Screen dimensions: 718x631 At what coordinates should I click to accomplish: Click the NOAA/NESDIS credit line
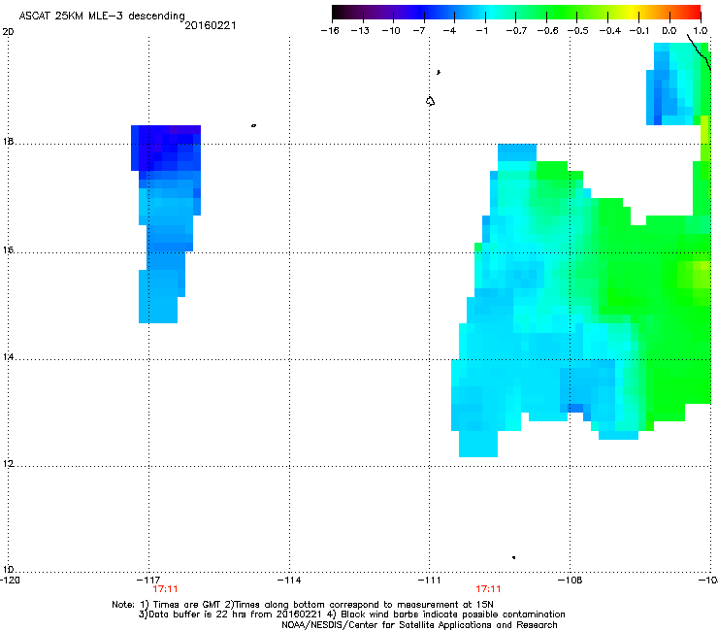[419, 625]
